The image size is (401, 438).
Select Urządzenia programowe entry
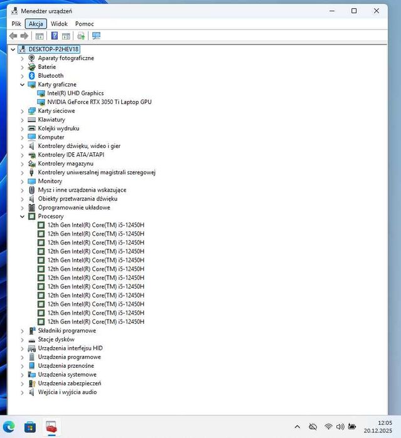click(70, 357)
